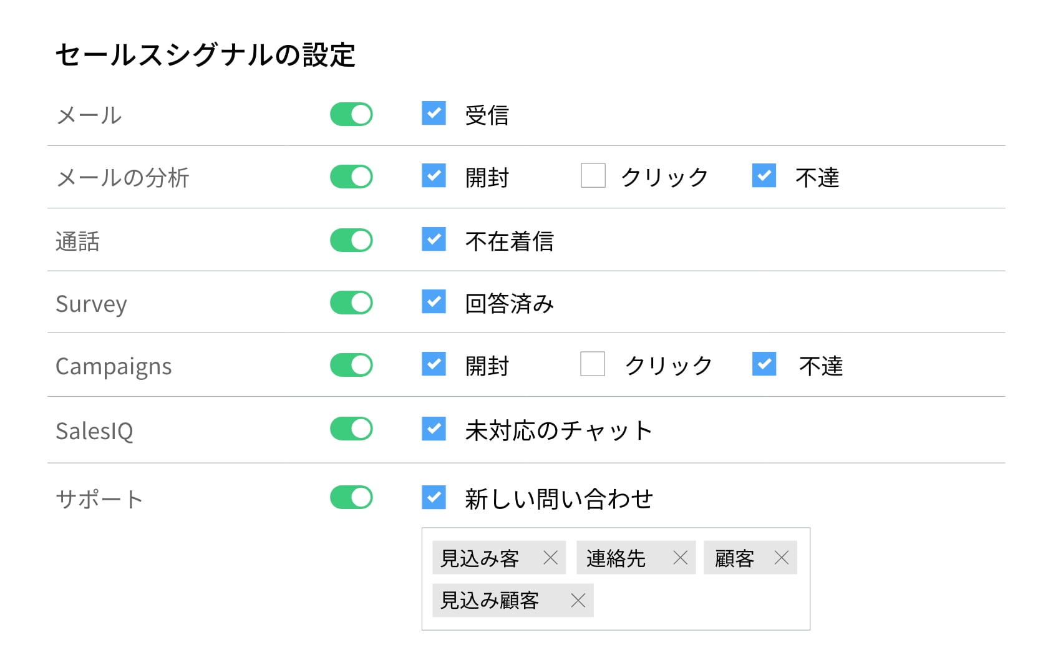1048x660 pixels.
Task: Enable クリック checkbox in メールの分析 row
Action: (593, 176)
